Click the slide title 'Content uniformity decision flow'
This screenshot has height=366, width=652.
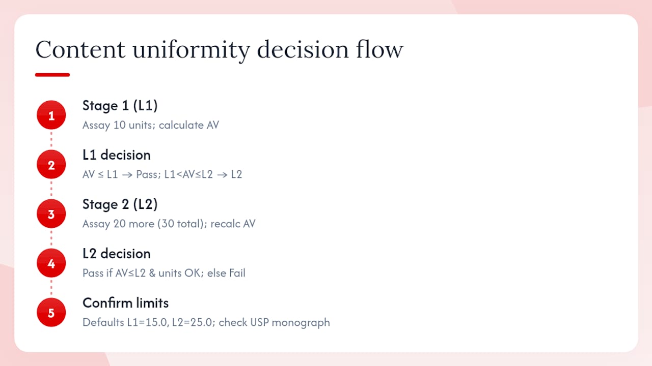point(220,50)
